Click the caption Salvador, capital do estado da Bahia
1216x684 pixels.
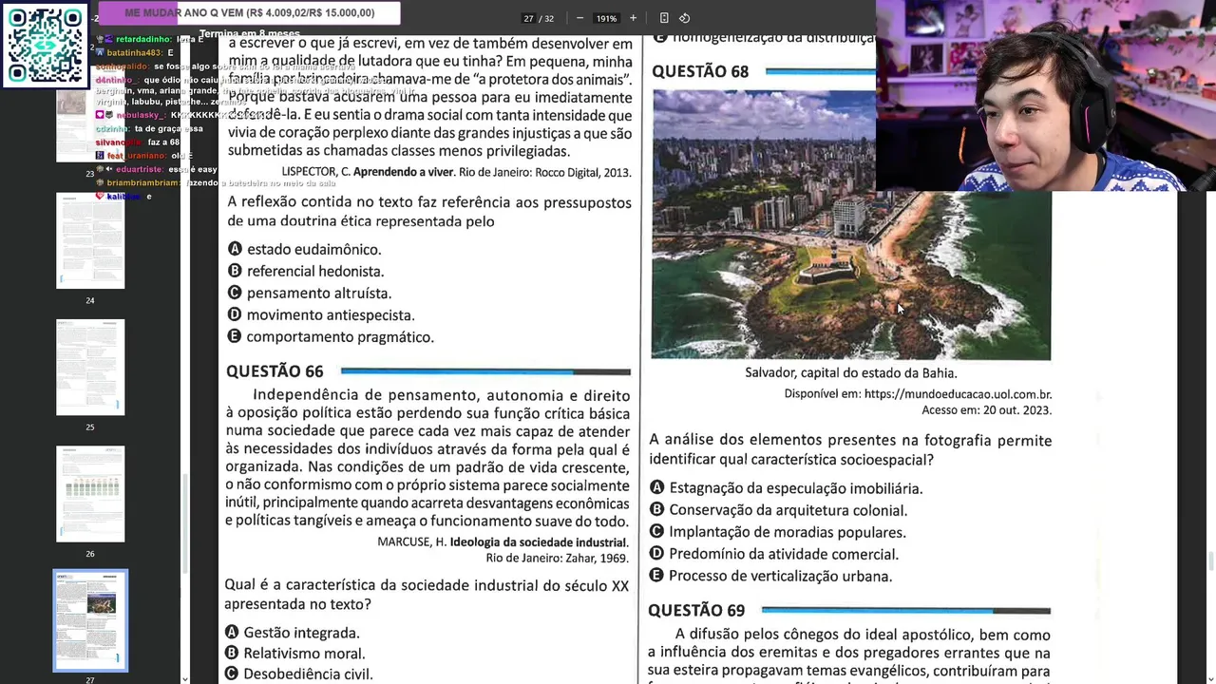click(851, 373)
